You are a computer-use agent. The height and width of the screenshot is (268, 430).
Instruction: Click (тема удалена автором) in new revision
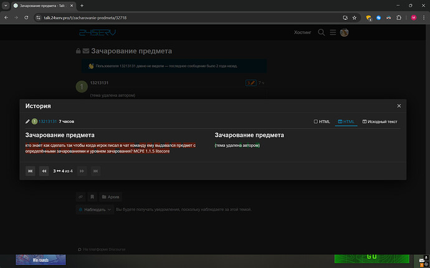tap(237, 146)
